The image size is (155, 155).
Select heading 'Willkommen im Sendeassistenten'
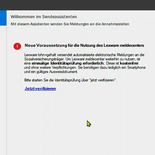[44, 17]
